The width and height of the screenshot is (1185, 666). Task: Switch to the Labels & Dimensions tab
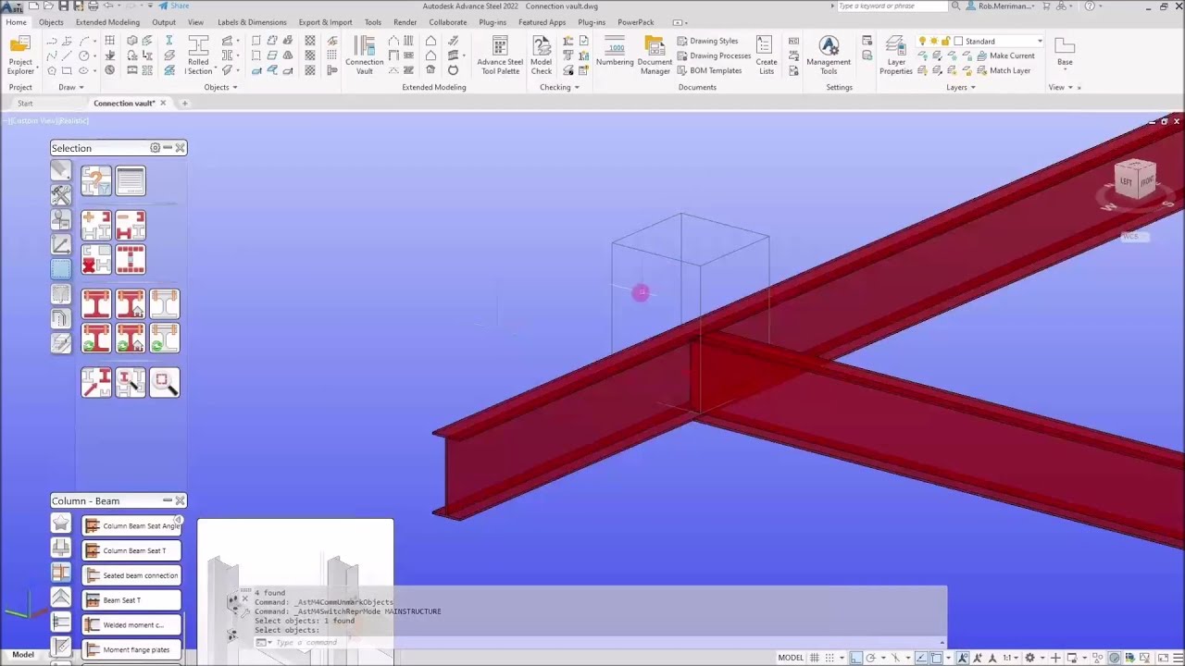[x=252, y=22]
